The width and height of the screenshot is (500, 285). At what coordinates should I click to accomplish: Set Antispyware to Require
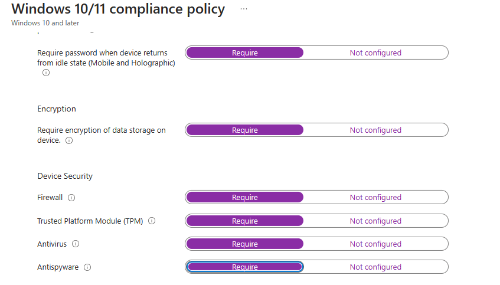click(x=244, y=267)
